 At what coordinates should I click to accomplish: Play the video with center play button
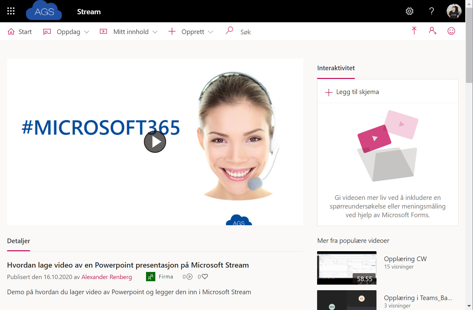pyautogui.click(x=155, y=142)
